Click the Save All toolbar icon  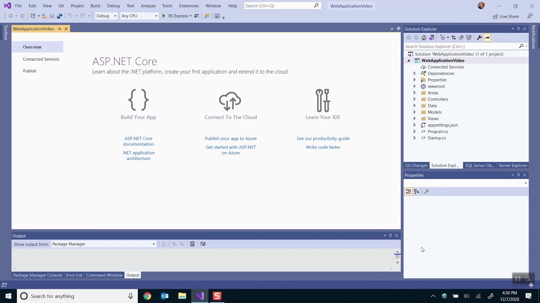[x=59, y=16]
